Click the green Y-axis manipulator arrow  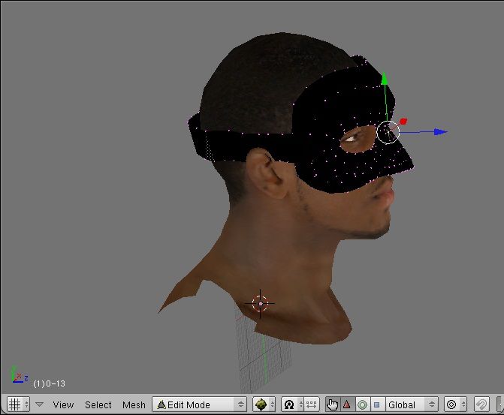point(384,79)
